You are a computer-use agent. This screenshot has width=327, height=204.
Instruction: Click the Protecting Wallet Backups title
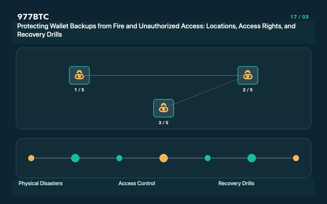click(156, 30)
